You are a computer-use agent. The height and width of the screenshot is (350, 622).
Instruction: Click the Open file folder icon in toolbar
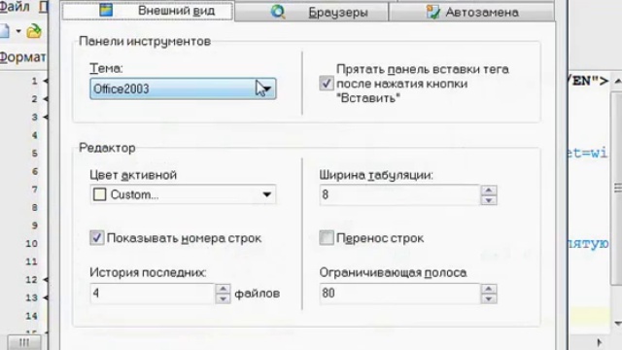[x=34, y=31]
